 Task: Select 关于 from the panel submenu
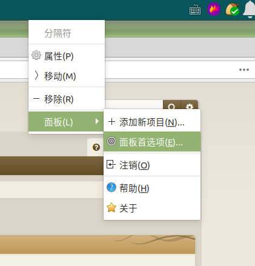tap(152, 208)
